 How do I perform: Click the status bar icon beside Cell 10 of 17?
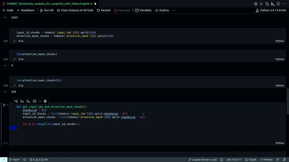(x=222, y=160)
